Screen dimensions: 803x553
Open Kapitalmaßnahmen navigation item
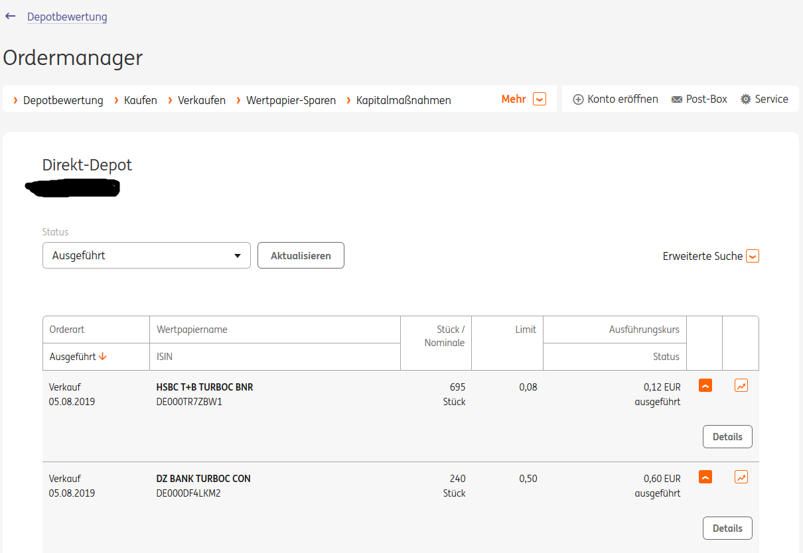403,101
